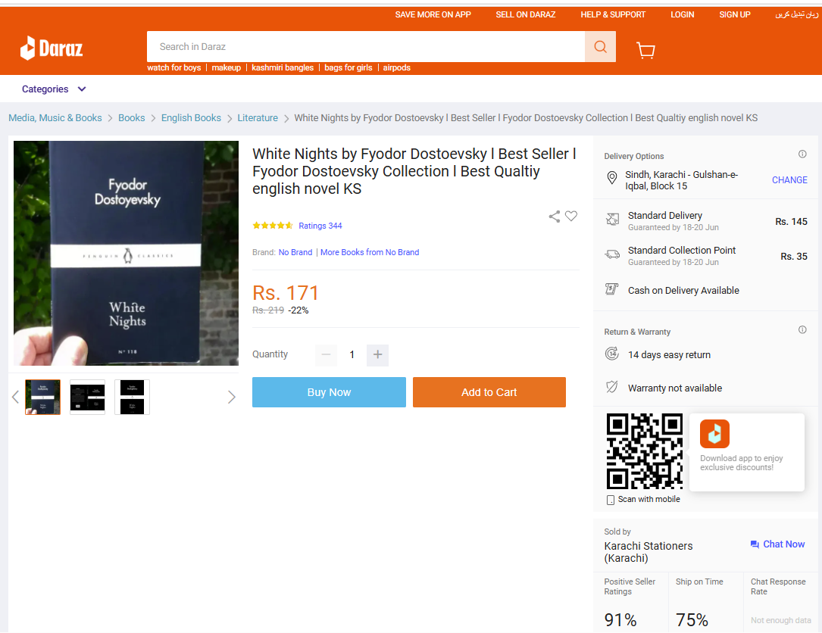822x633 pixels.
Task: Go to English Books breadcrumb
Action: point(191,118)
